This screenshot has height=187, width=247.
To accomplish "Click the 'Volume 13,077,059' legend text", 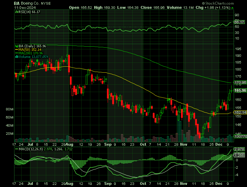I will pyautogui.click(x=33, y=57).
